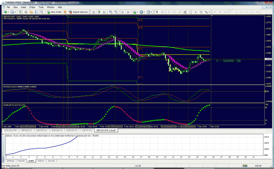Image resolution: width=274 pixels, height=169 pixels.
Task: Click the zoom in magnifier
Action: coord(110,12)
